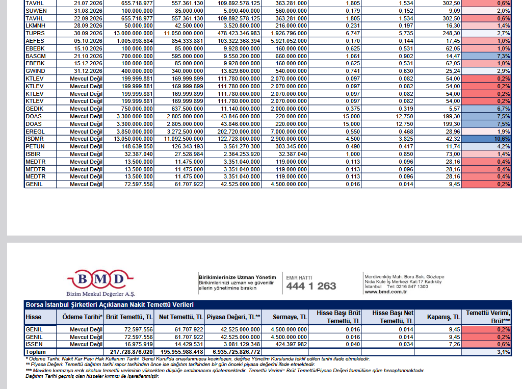Select the TUPRS ticker cell
The image size is (522, 389).
coord(40,33)
